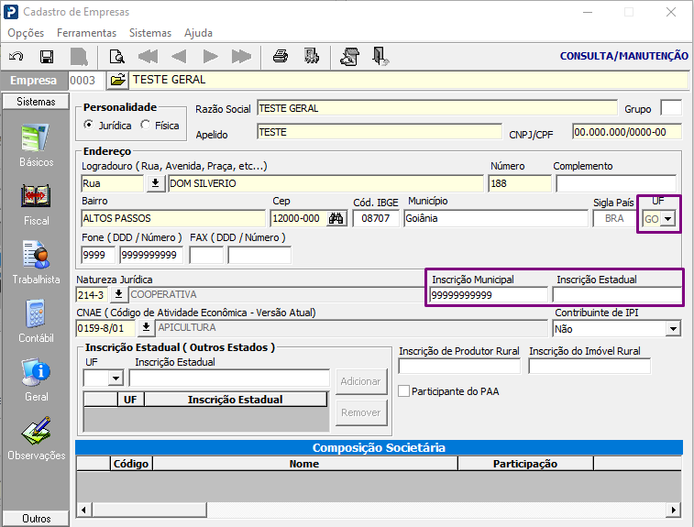The height and width of the screenshot is (527, 694).
Task: Open the CNAE lookup arrow button
Action: point(146,328)
